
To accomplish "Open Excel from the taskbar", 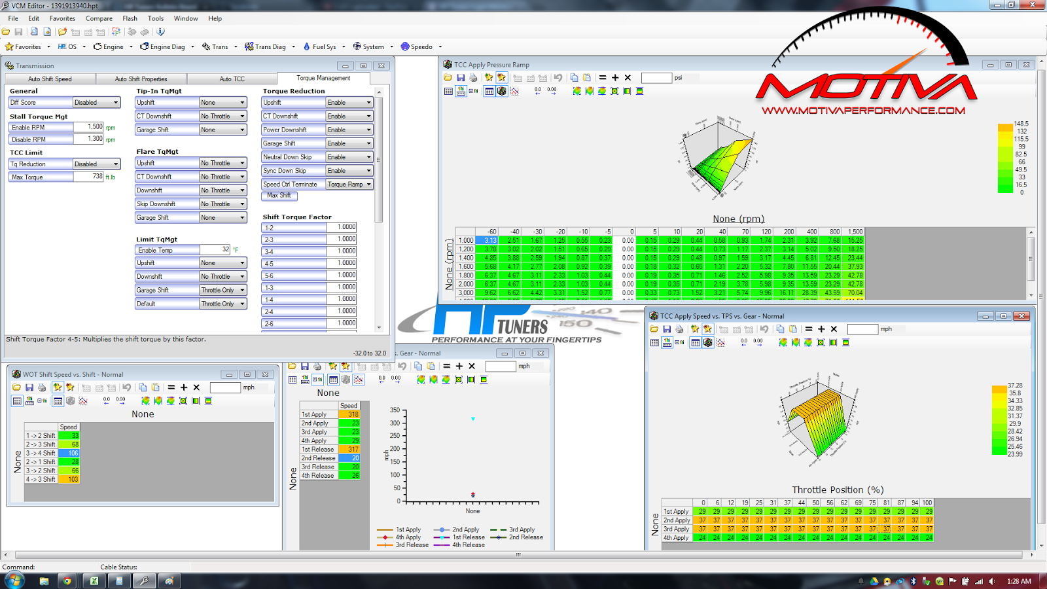I will pos(94,581).
